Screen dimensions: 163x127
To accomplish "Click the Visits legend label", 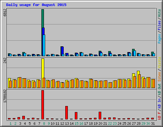I will point(159,63).
